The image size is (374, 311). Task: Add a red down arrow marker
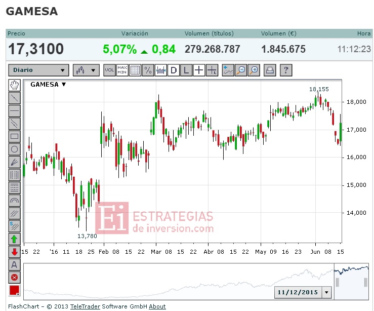14,252
